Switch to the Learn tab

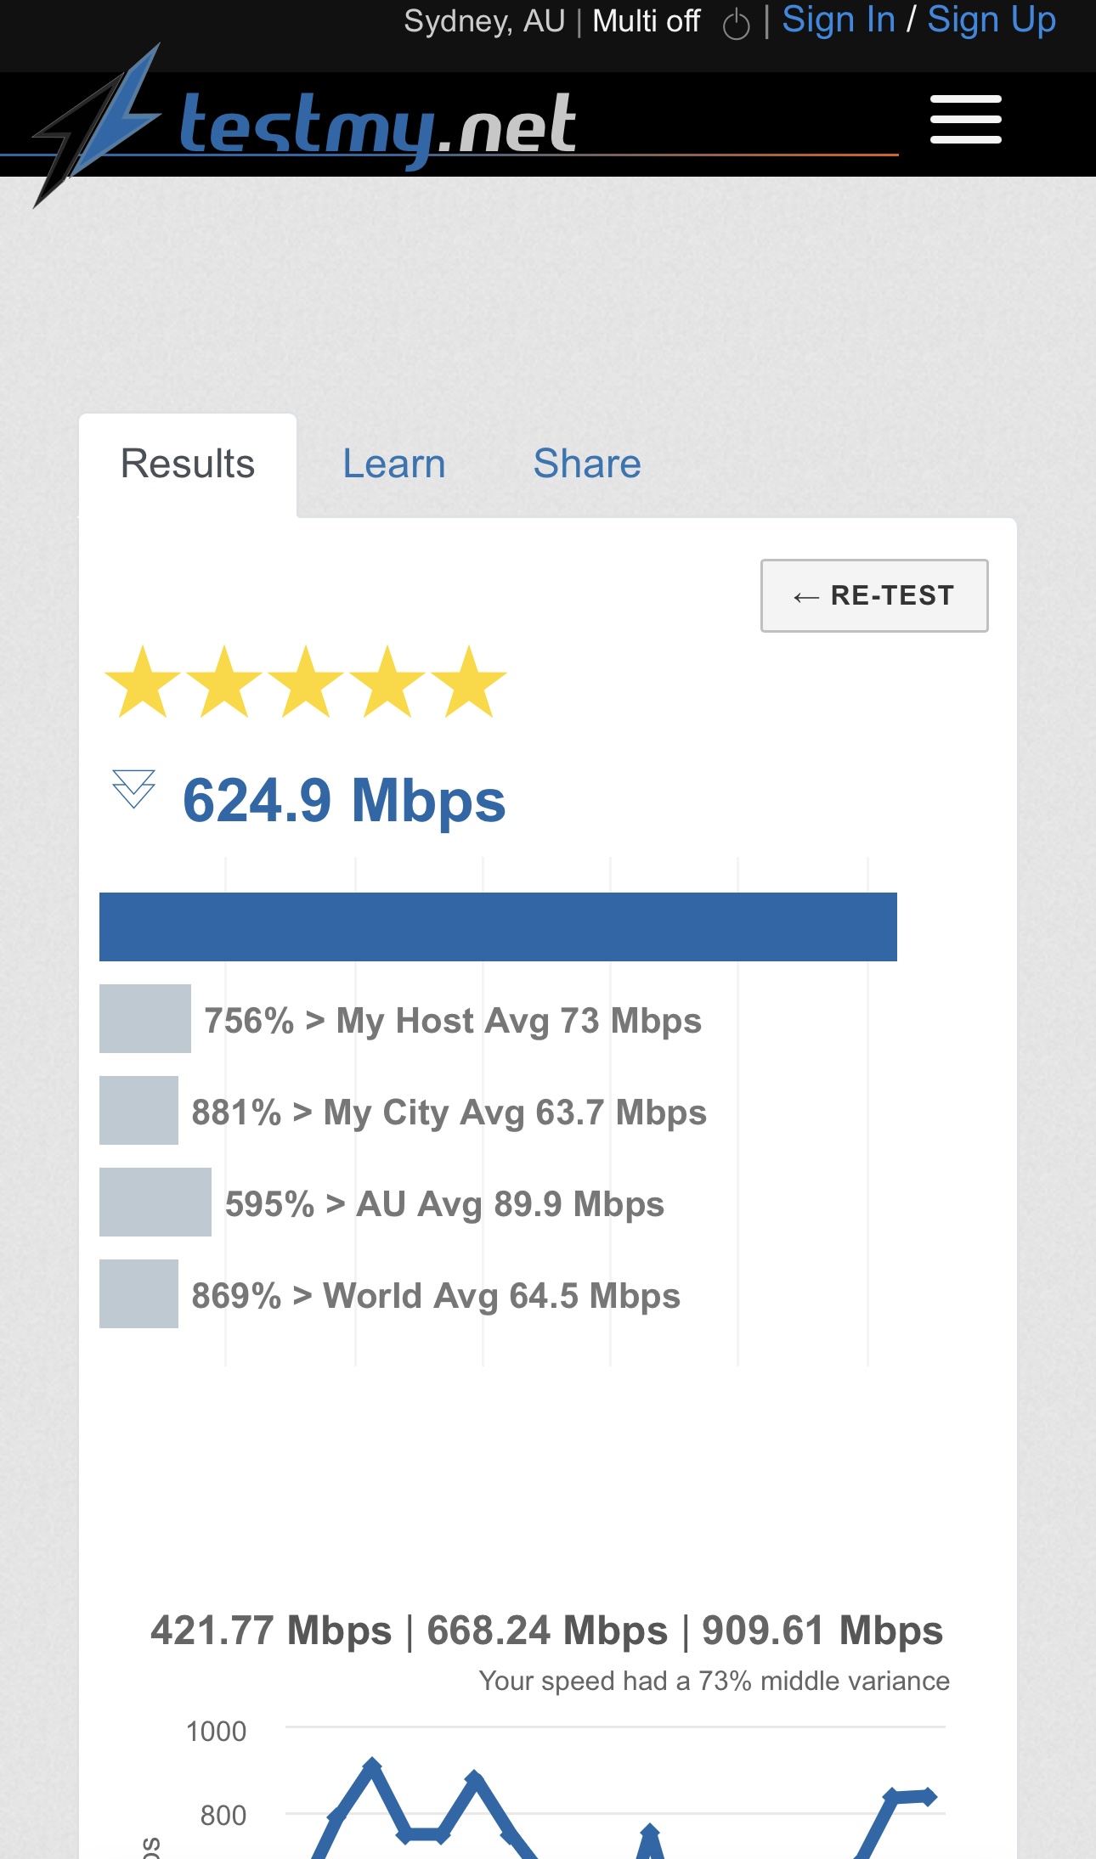click(394, 464)
